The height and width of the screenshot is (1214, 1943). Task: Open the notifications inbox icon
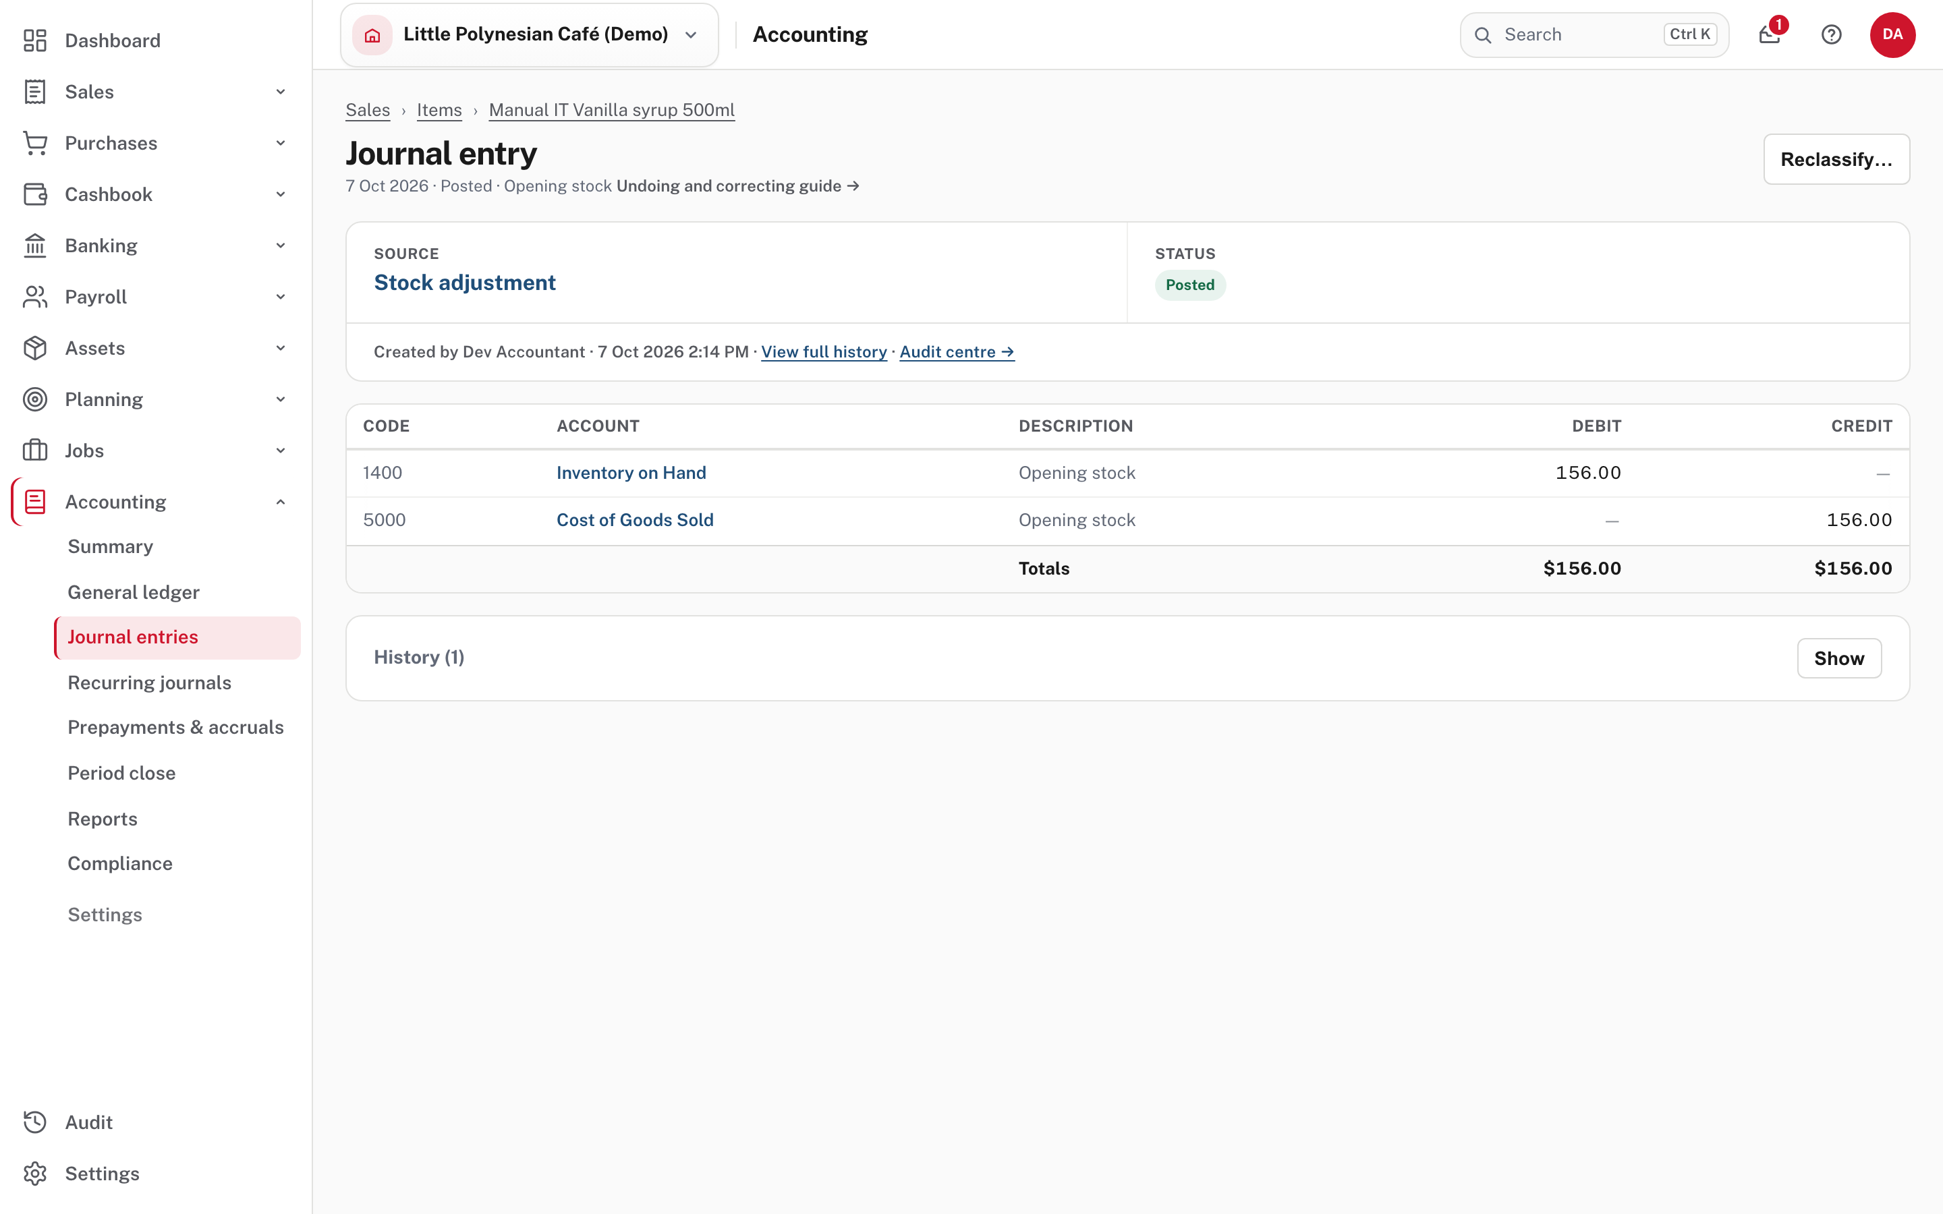1770,34
